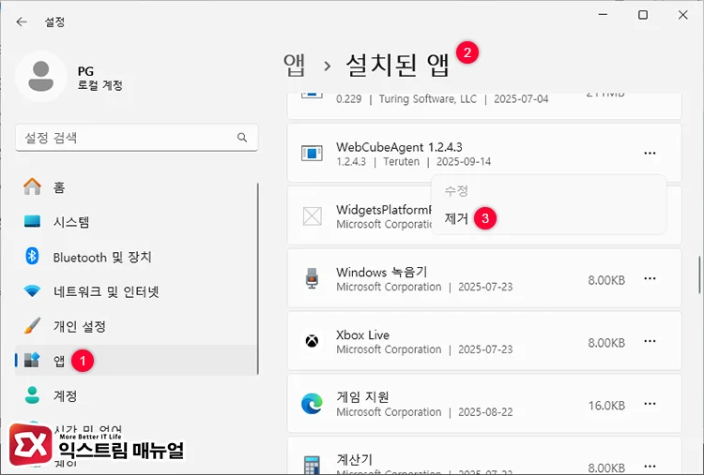Click the 16.0KB size value
Image resolution: width=704 pixels, height=475 pixels.
click(606, 406)
